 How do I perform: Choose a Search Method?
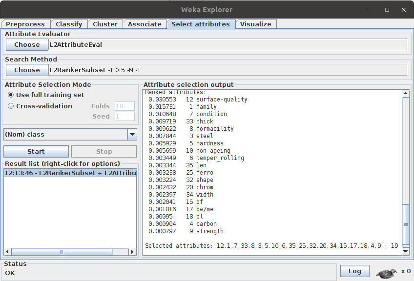click(x=27, y=70)
